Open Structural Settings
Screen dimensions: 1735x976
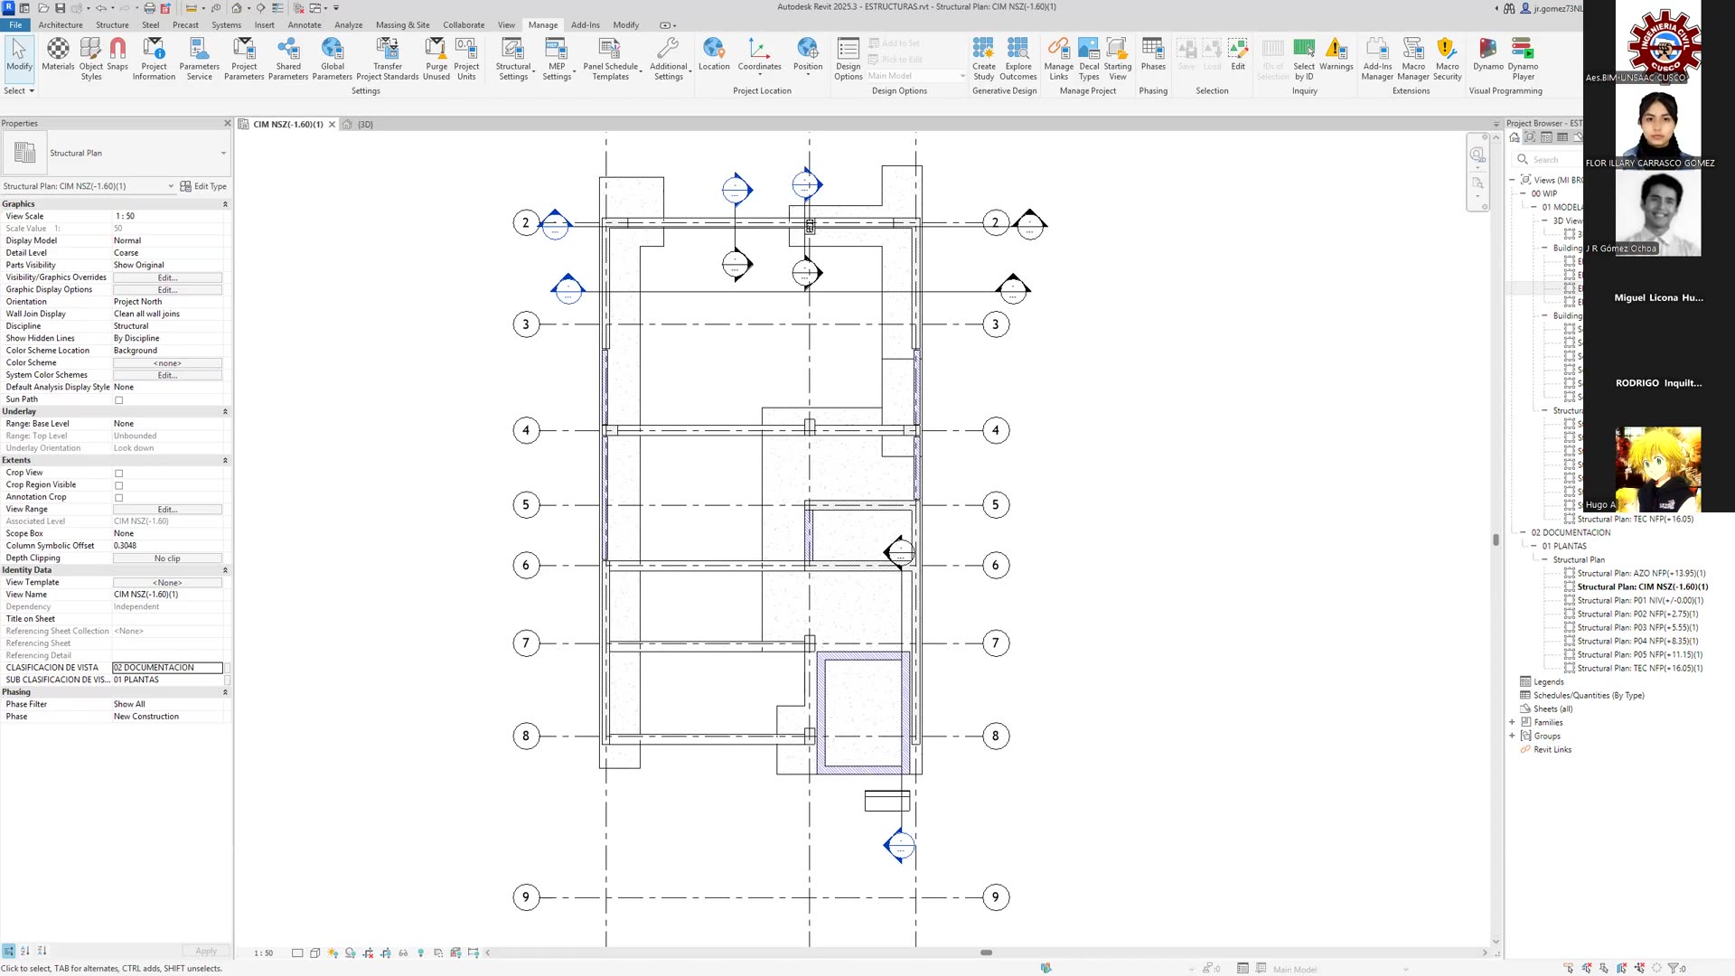(x=512, y=56)
